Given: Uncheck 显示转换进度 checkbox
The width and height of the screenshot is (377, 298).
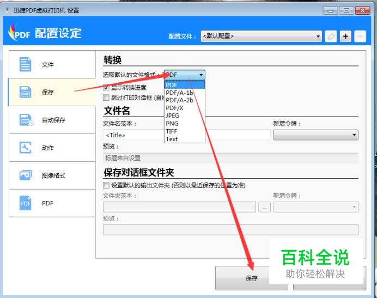Looking at the screenshot, I should click(106, 87).
